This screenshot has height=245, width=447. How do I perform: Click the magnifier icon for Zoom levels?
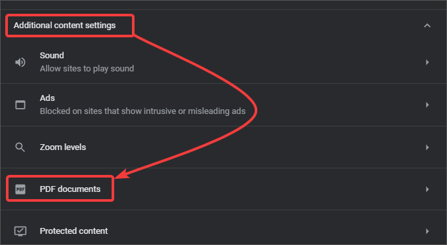coord(20,147)
